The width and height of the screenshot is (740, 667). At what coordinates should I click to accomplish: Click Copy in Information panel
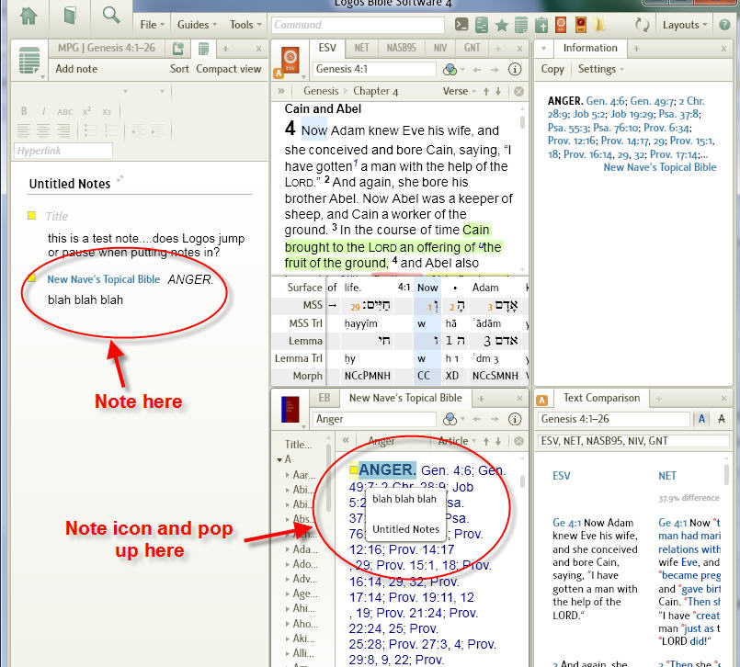pyautogui.click(x=552, y=69)
